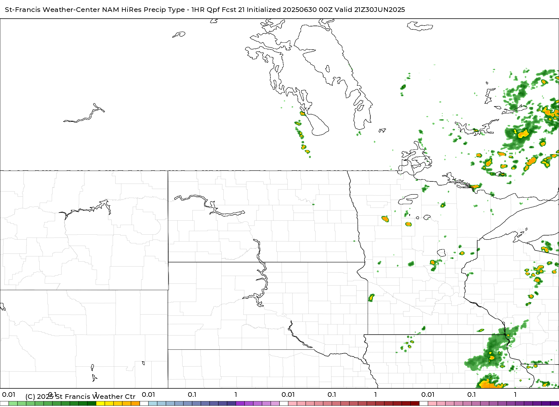
Task: Click the "(C) 2025 St Francis Weather Ctr" copyright text
Action: 80,397
